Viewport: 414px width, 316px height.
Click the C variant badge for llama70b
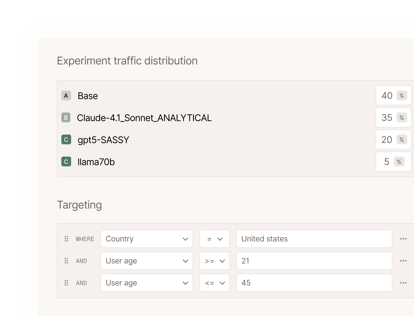[x=66, y=162]
